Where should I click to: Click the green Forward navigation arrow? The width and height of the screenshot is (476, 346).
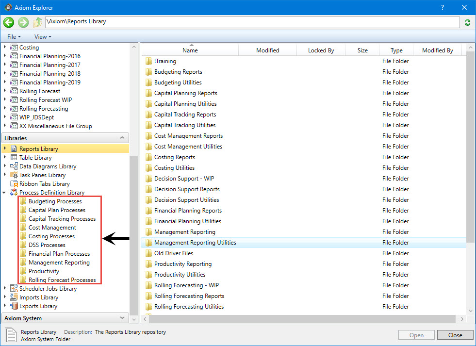pyautogui.click(x=23, y=22)
